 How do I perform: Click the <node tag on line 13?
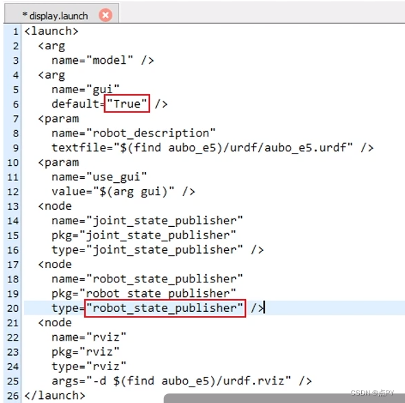[55, 206]
